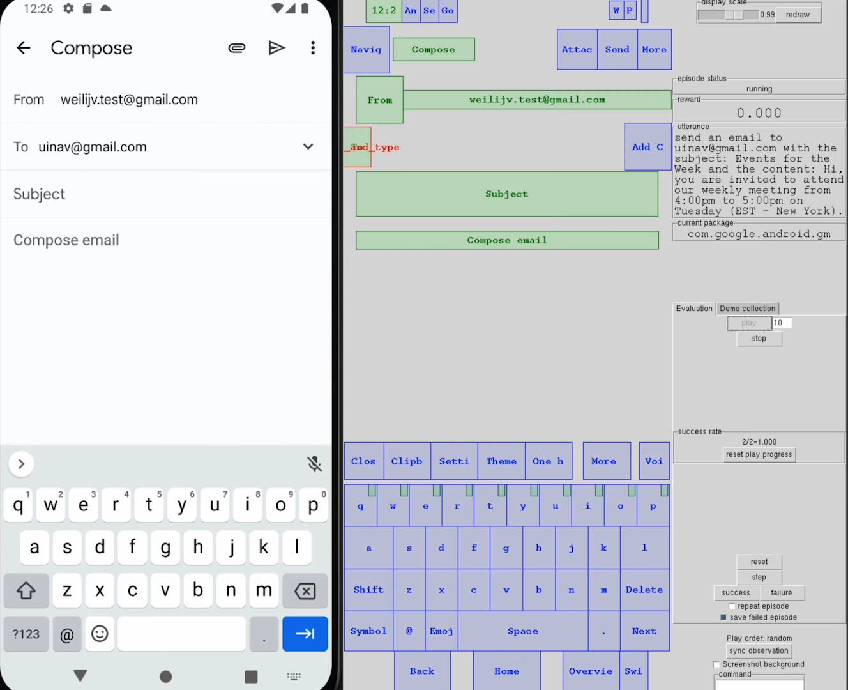Tap the 'p' key on the phone keyboard
Viewport: 848px width, 690px height.
313,505
